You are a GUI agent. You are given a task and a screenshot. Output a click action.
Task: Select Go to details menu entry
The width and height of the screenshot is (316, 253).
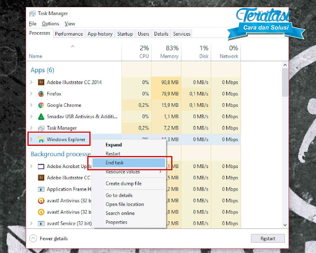tap(129, 195)
